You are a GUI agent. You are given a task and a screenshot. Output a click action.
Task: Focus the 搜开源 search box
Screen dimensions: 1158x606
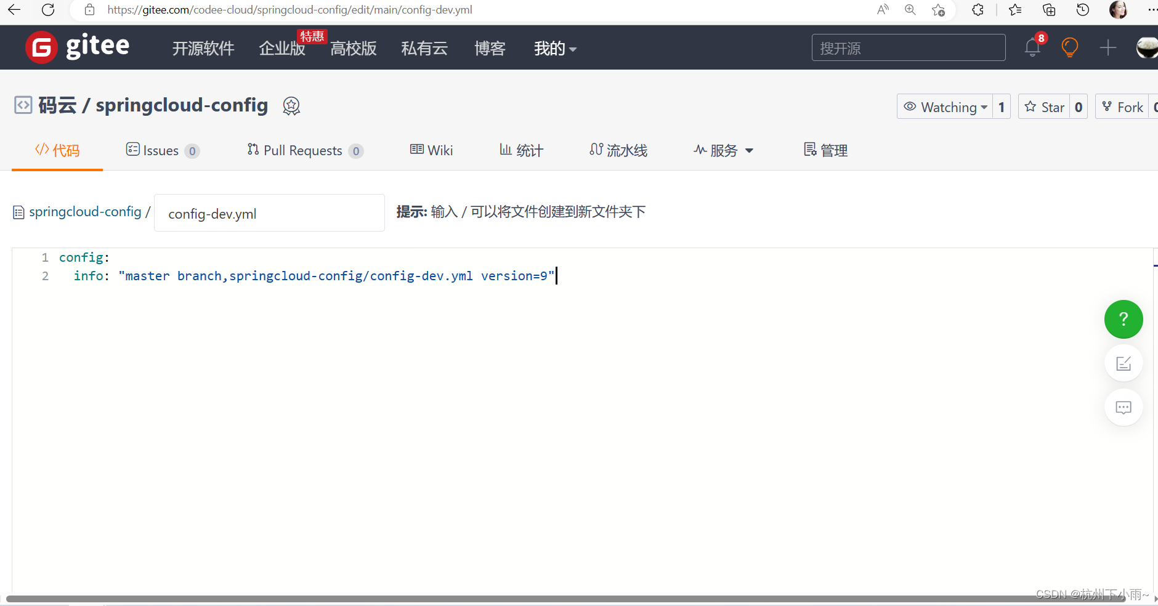[x=909, y=47]
